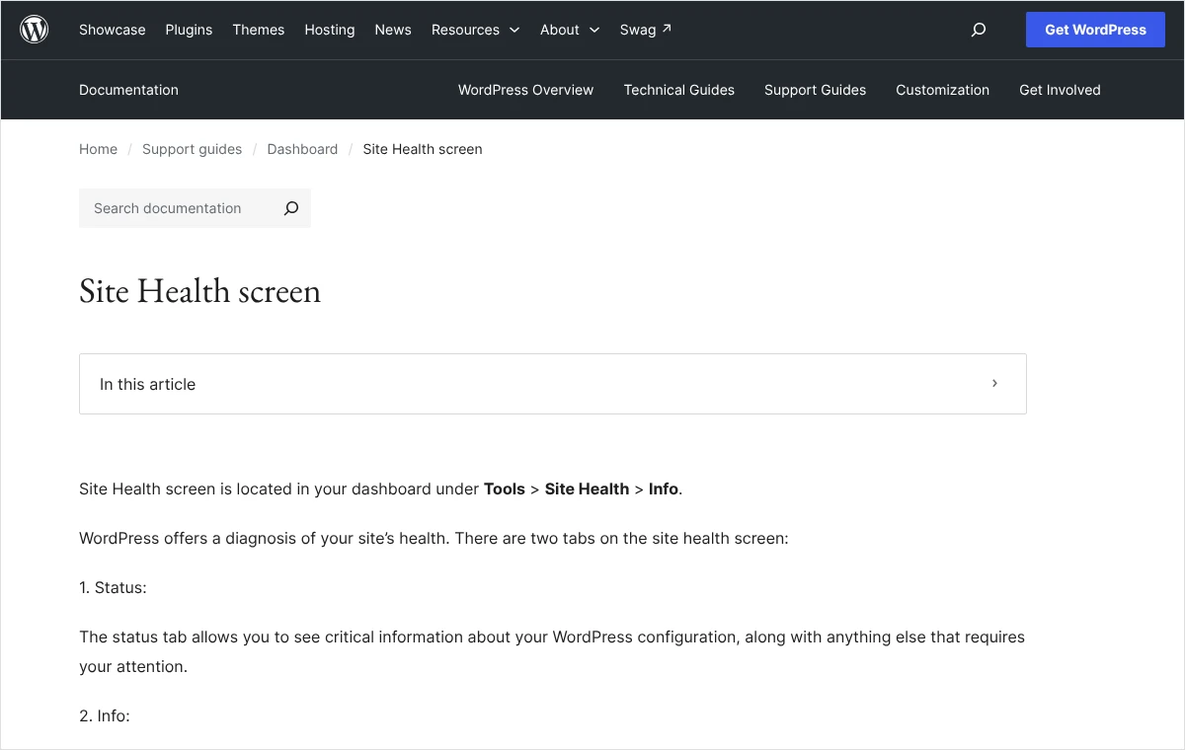
Task: Open News in top navigation
Action: click(393, 30)
